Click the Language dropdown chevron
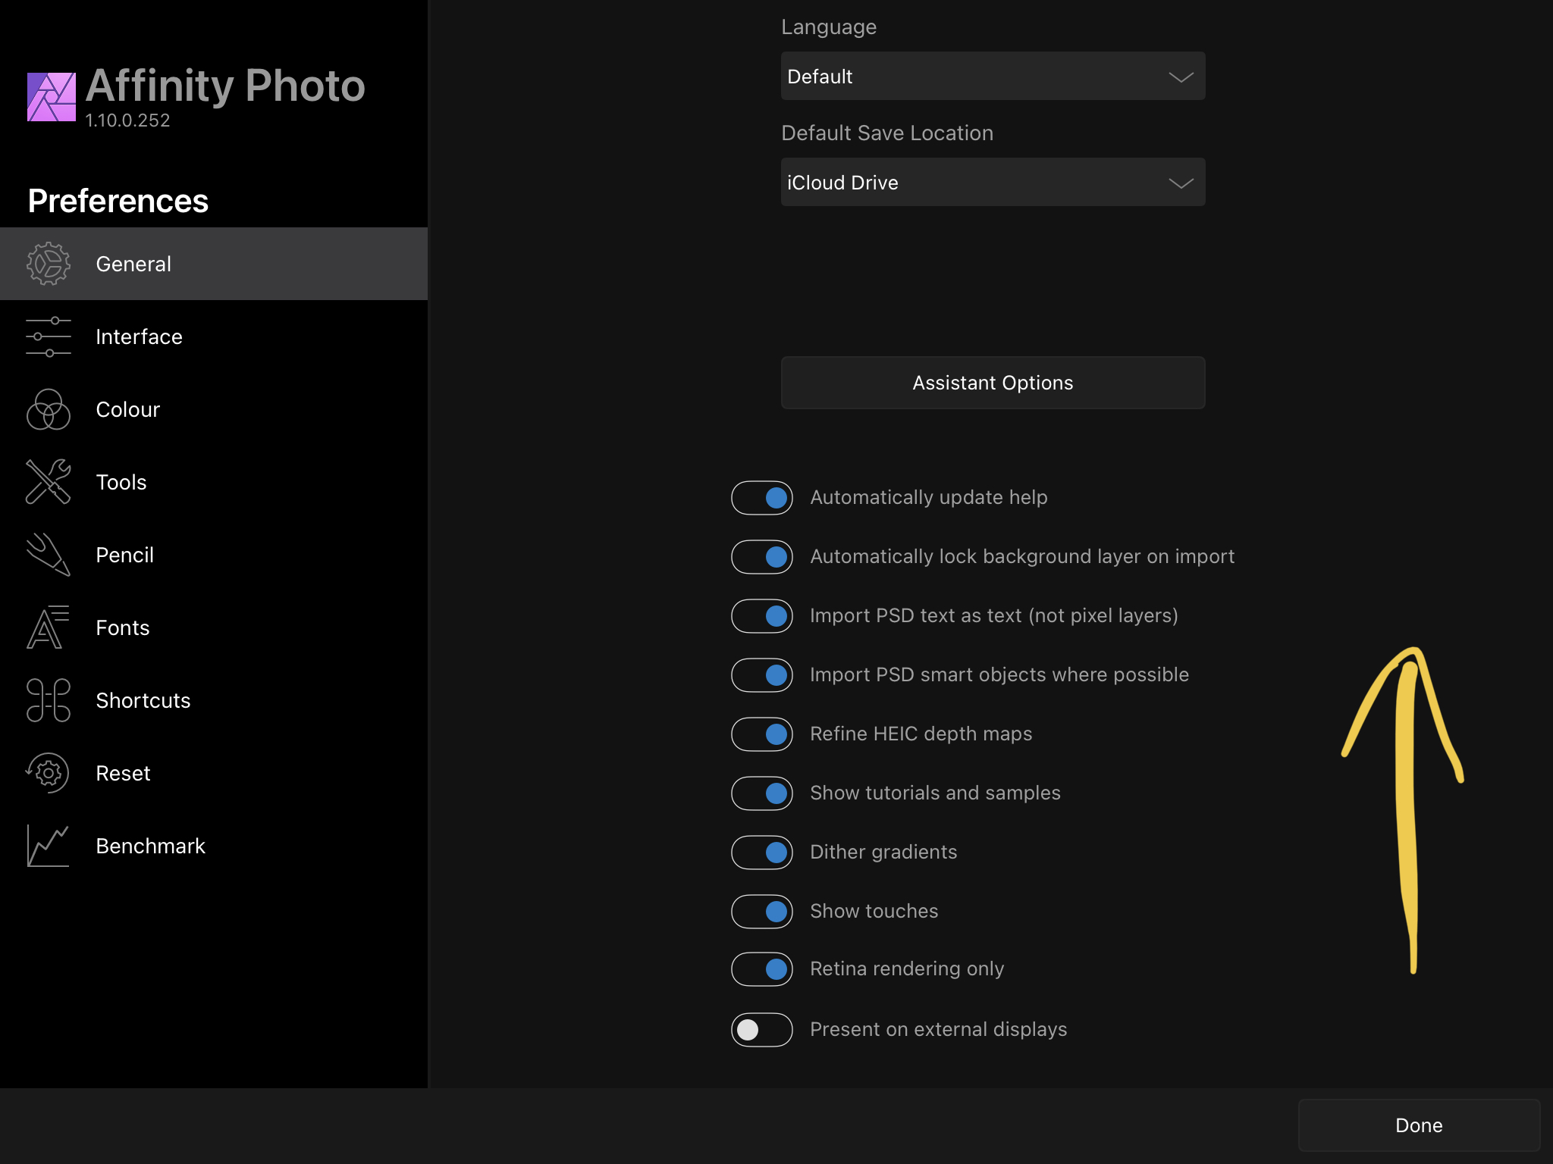The height and width of the screenshot is (1164, 1553). pyautogui.click(x=1181, y=77)
